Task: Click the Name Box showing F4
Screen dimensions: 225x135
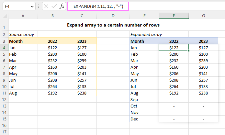Action: pyautogui.click(x=19, y=6)
